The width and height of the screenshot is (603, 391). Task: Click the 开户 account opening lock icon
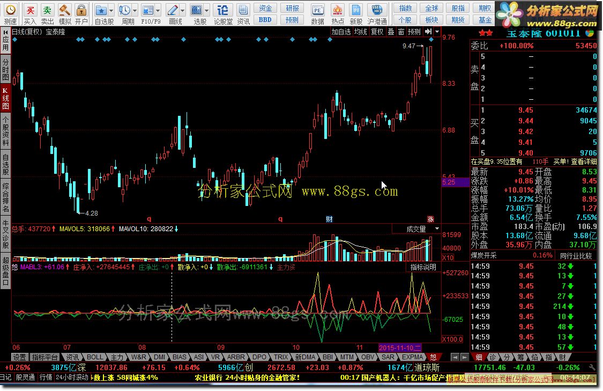click(x=81, y=10)
